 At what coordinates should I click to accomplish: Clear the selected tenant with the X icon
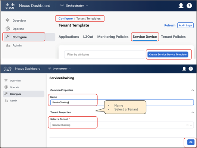pyautogui.click(x=187, y=125)
